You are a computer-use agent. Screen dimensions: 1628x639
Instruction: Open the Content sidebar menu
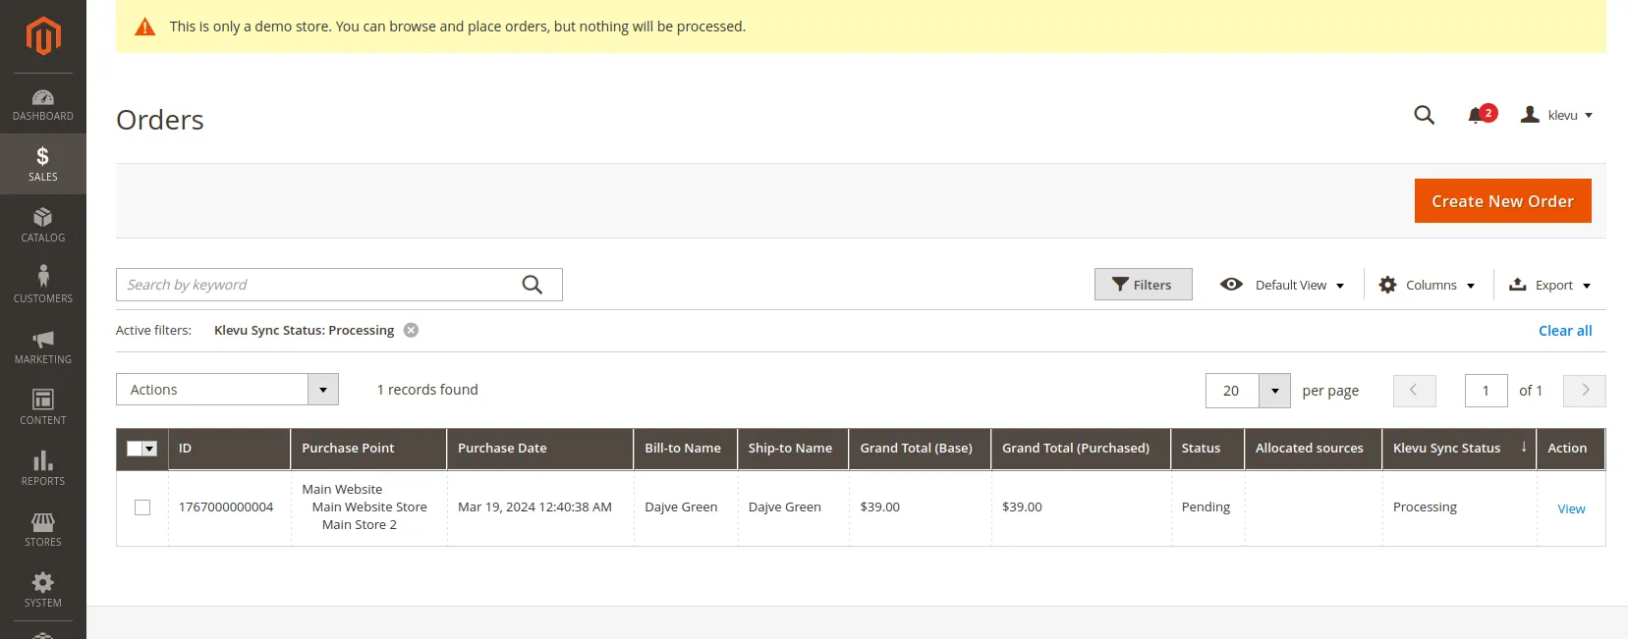click(x=43, y=407)
